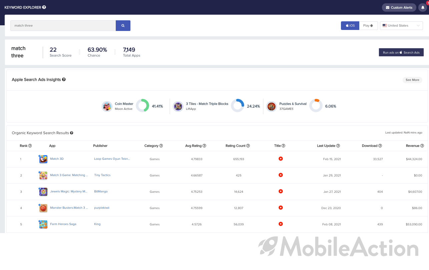Click the 7,149 Total Apps value

tap(129, 50)
